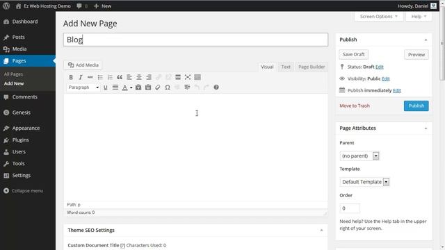Expand the Help tab
The image size is (445, 250).
pos(419,17)
